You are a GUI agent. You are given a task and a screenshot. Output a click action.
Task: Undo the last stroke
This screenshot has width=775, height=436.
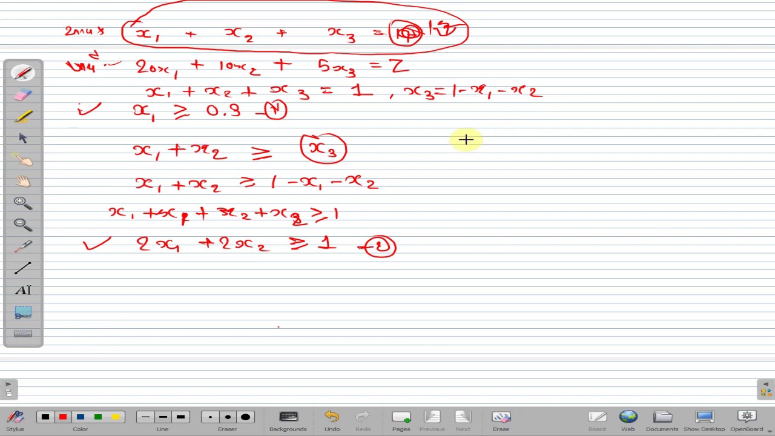(x=332, y=421)
